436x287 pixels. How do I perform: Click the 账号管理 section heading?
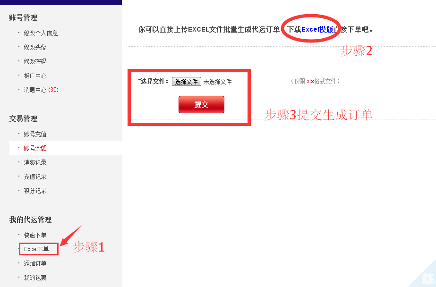pos(23,17)
